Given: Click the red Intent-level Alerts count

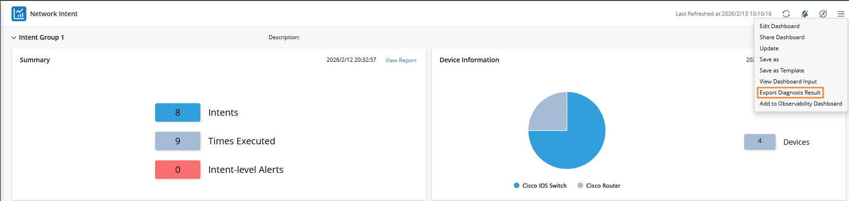Looking at the screenshot, I should pos(178,170).
